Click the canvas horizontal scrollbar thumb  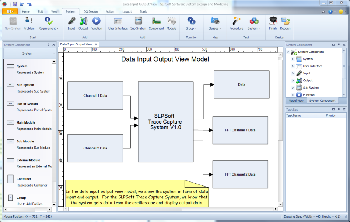tap(125, 209)
